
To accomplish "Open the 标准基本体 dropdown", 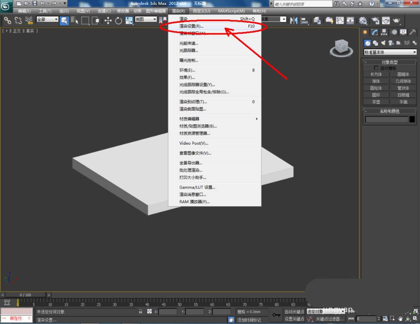I will [390, 52].
